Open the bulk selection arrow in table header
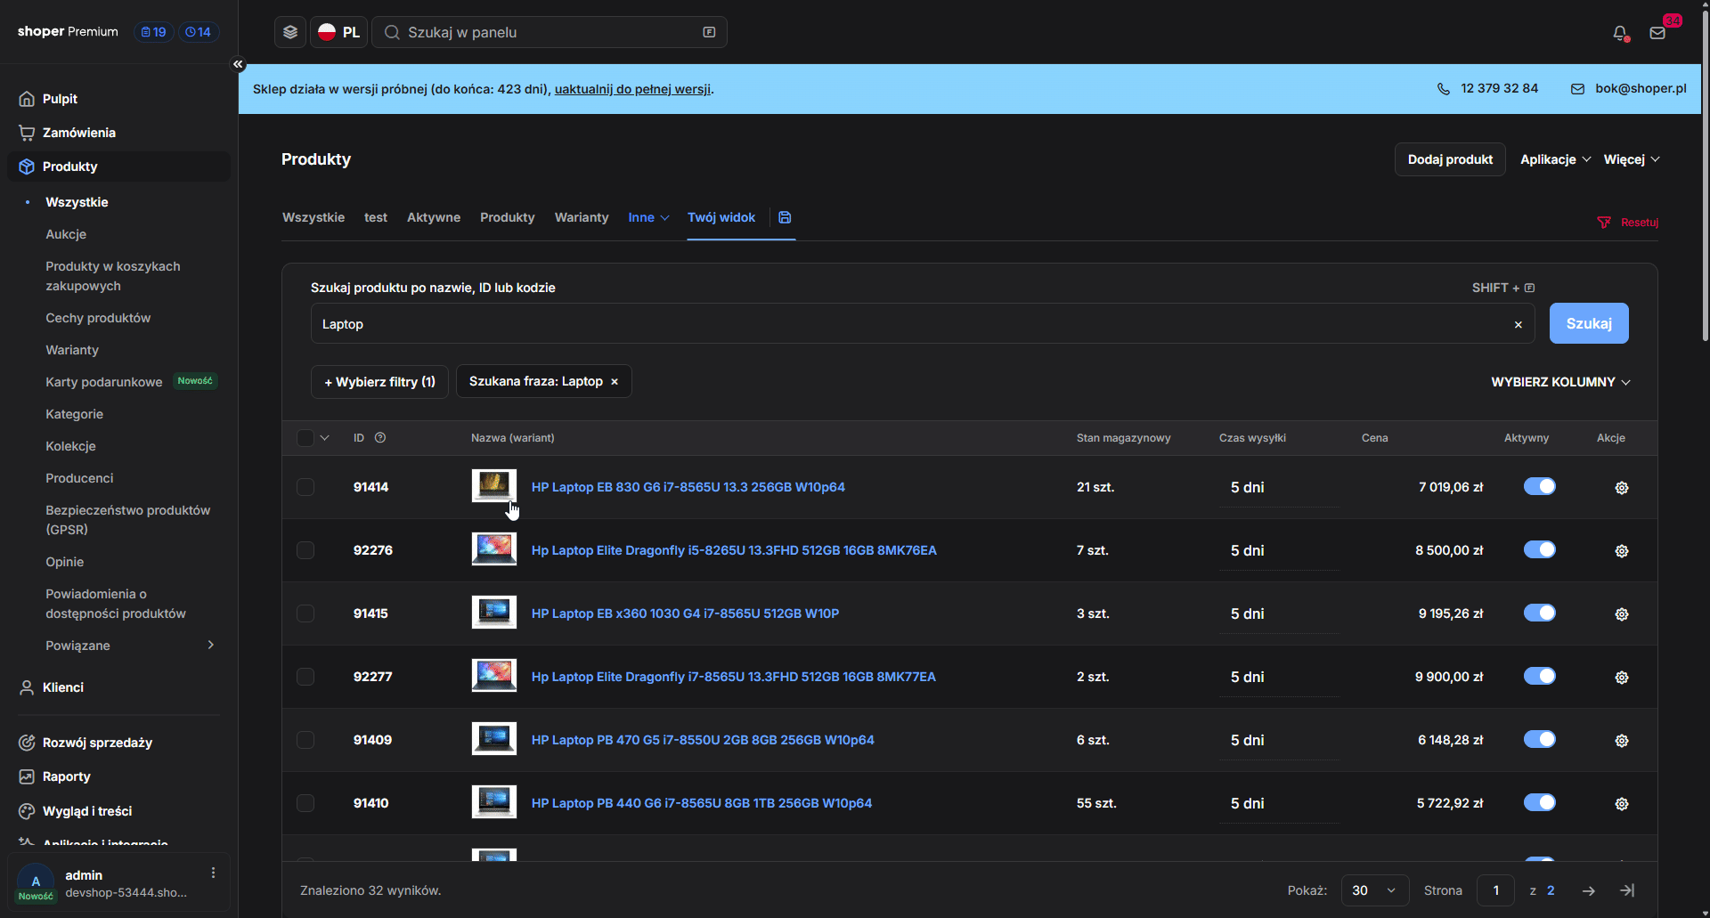Screen dimensions: 1710x918 click(325, 438)
